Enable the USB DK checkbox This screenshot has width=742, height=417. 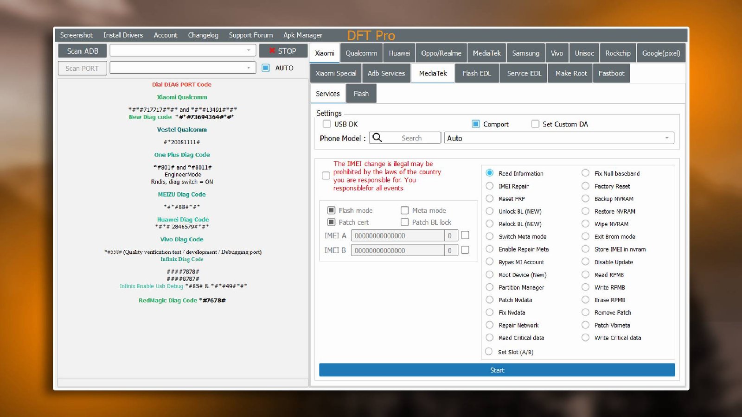tap(327, 124)
